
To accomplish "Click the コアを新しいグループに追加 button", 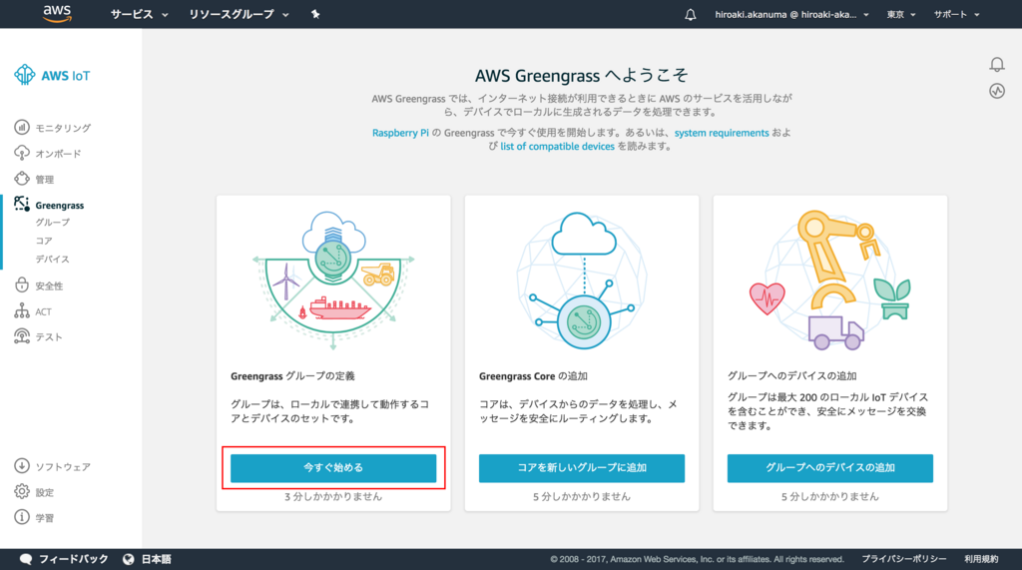I will [582, 467].
